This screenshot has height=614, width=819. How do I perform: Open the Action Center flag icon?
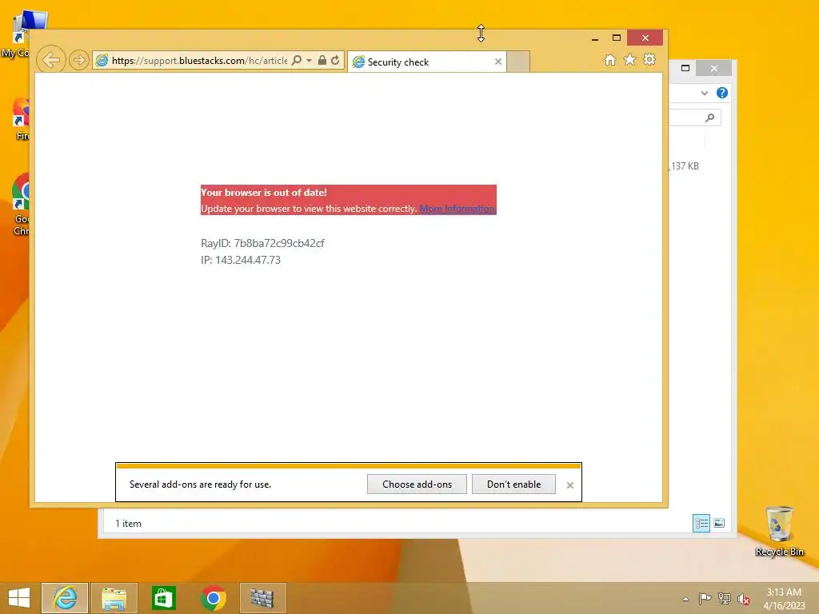pyautogui.click(x=705, y=598)
